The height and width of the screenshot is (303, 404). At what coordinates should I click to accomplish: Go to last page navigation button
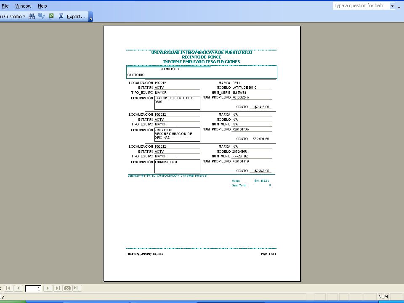tap(58, 288)
